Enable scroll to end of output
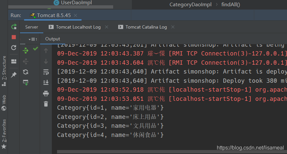The height and width of the screenshot is (154, 287). pos(46,82)
